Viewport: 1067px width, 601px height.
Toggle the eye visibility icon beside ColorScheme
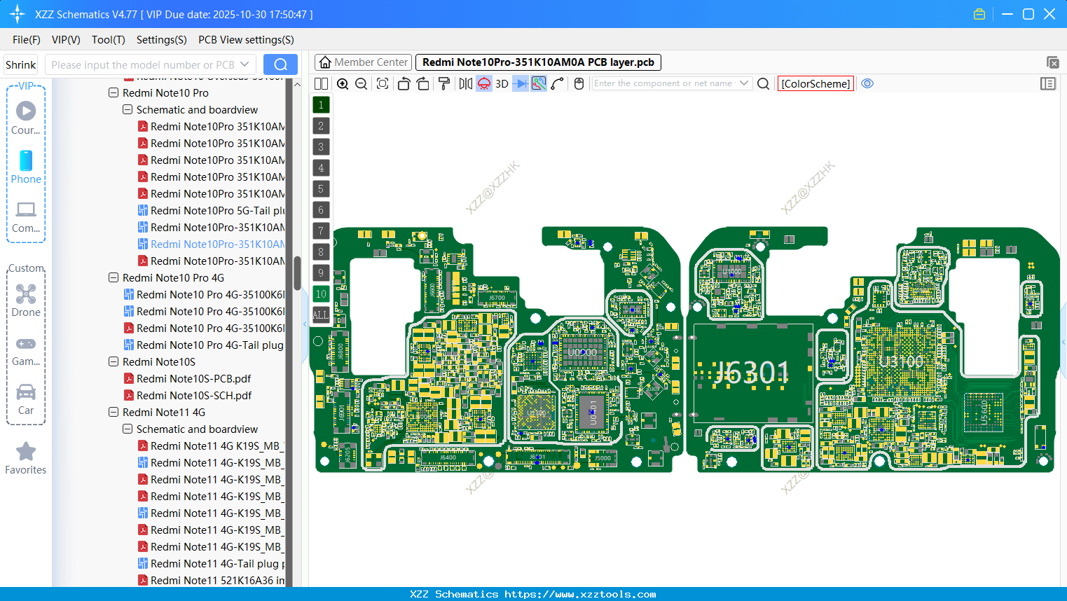tap(867, 83)
